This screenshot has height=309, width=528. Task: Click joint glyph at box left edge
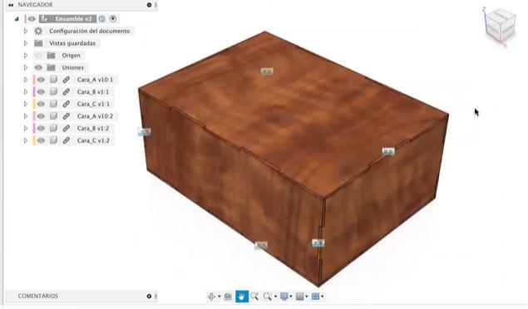point(145,132)
